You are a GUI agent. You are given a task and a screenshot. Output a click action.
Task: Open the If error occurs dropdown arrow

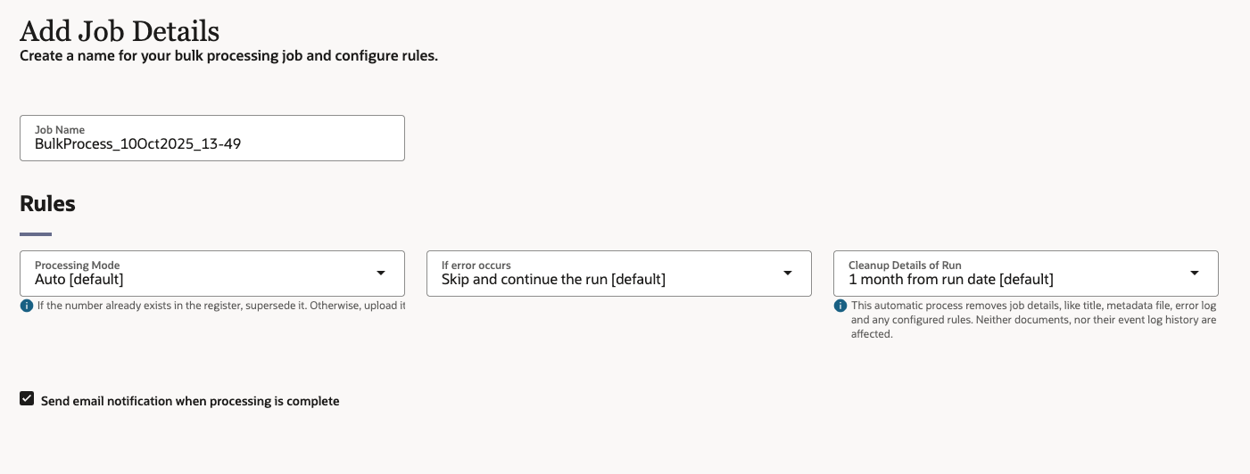click(x=788, y=273)
